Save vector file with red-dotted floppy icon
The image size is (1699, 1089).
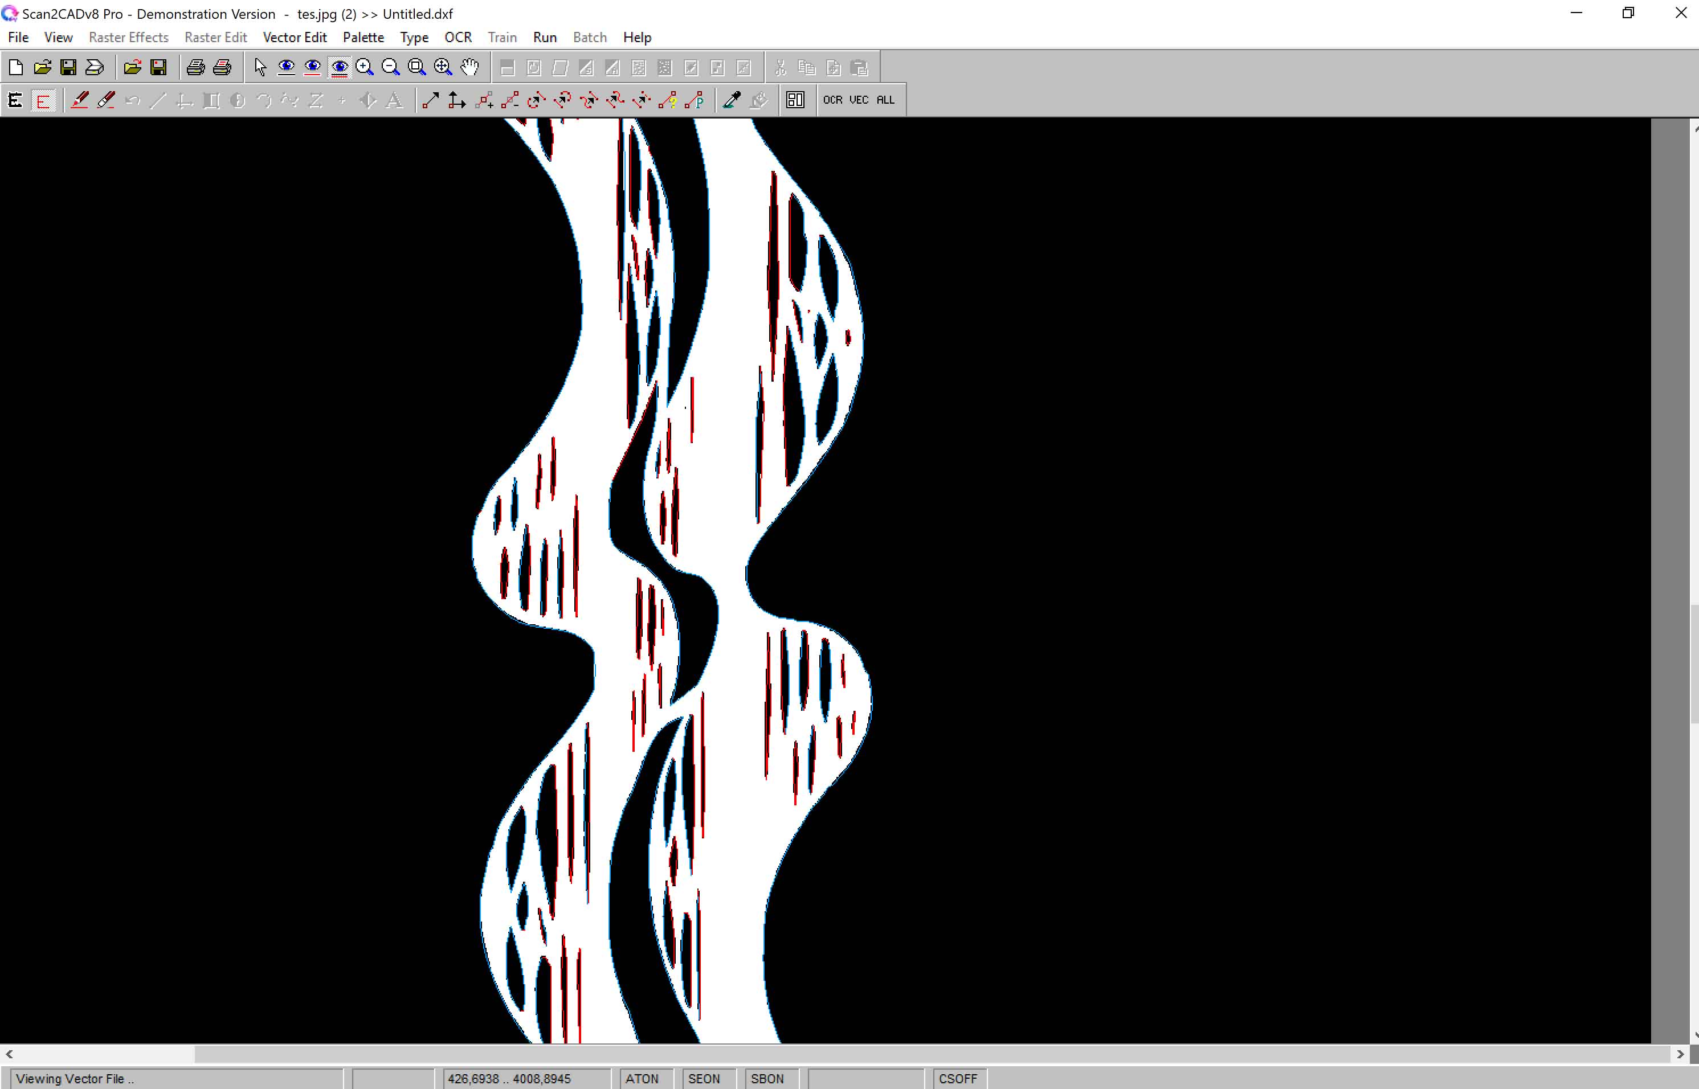point(158,67)
